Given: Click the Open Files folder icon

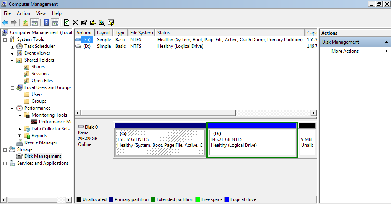Looking at the screenshot, I should tap(26, 81).
